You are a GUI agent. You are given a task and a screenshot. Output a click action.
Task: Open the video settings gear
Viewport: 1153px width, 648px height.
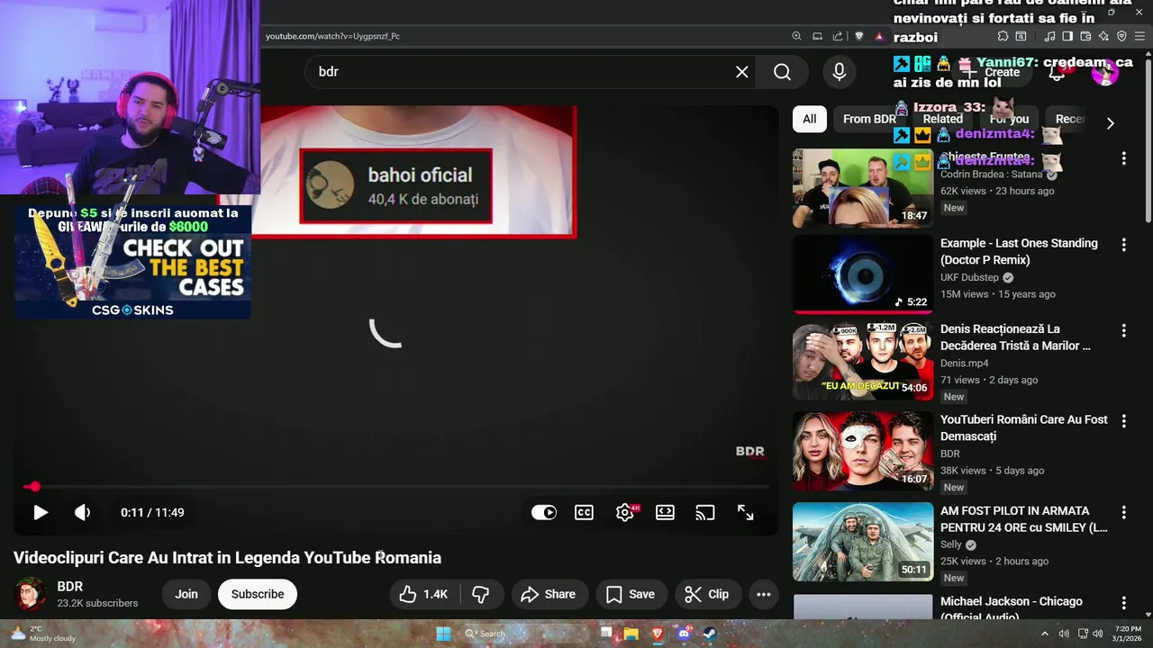(x=624, y=512)
